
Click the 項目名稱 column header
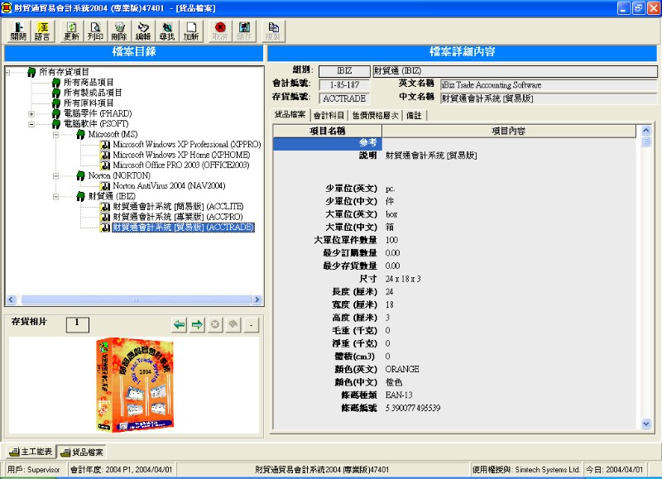pyautogui.click(x=328, y=132)
